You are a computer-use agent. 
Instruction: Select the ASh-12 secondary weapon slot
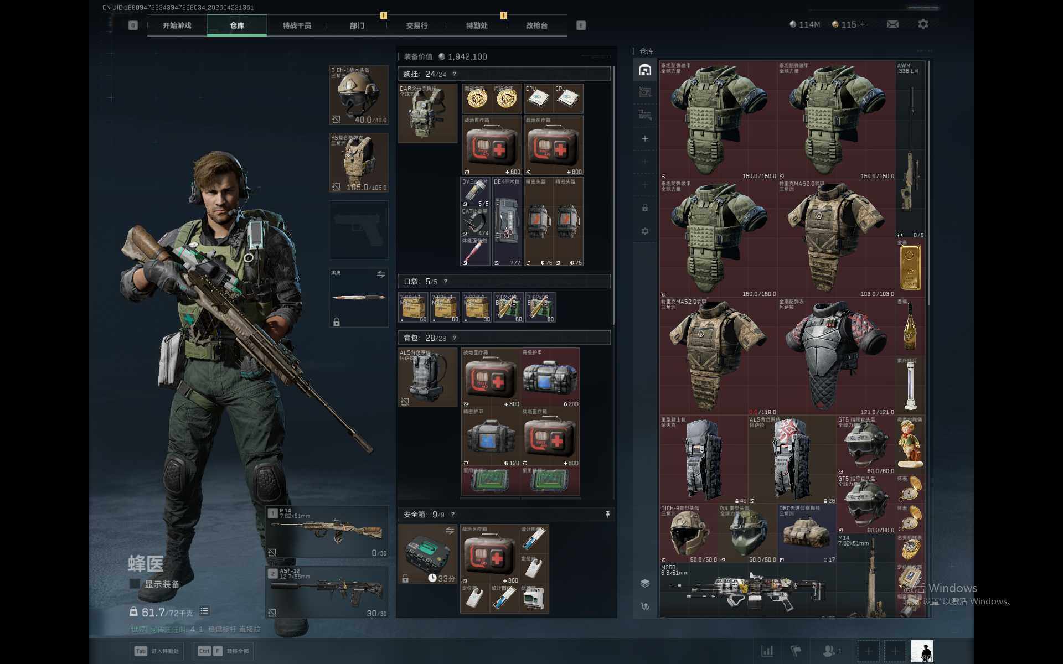pyautogui.click(x=327, y=592)
